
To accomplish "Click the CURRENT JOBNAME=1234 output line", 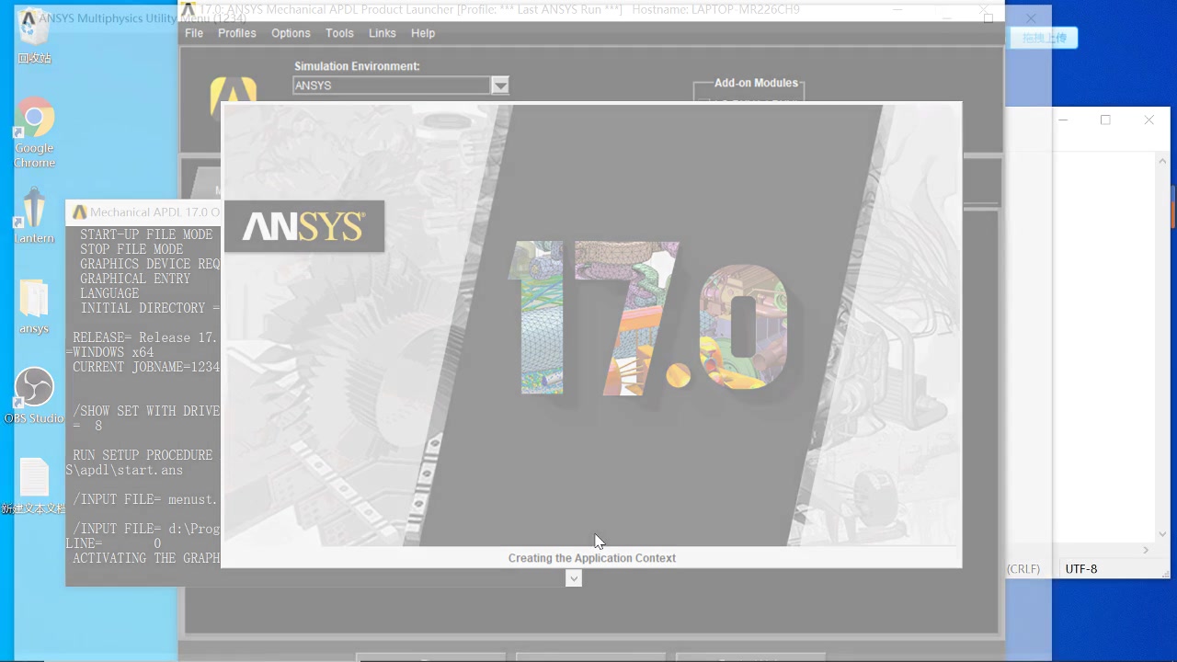I will 146,367.
